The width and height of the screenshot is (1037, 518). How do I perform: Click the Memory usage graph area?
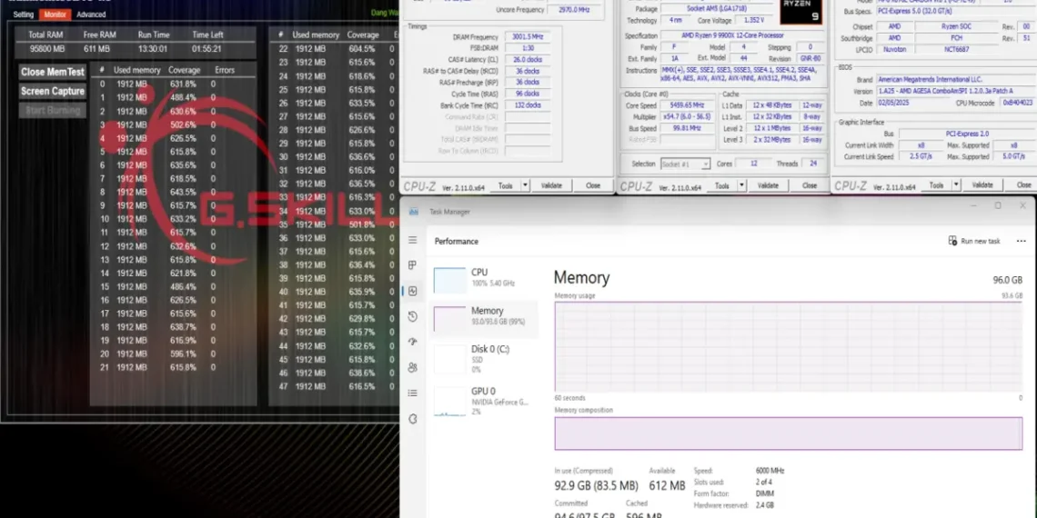(789, 347)
